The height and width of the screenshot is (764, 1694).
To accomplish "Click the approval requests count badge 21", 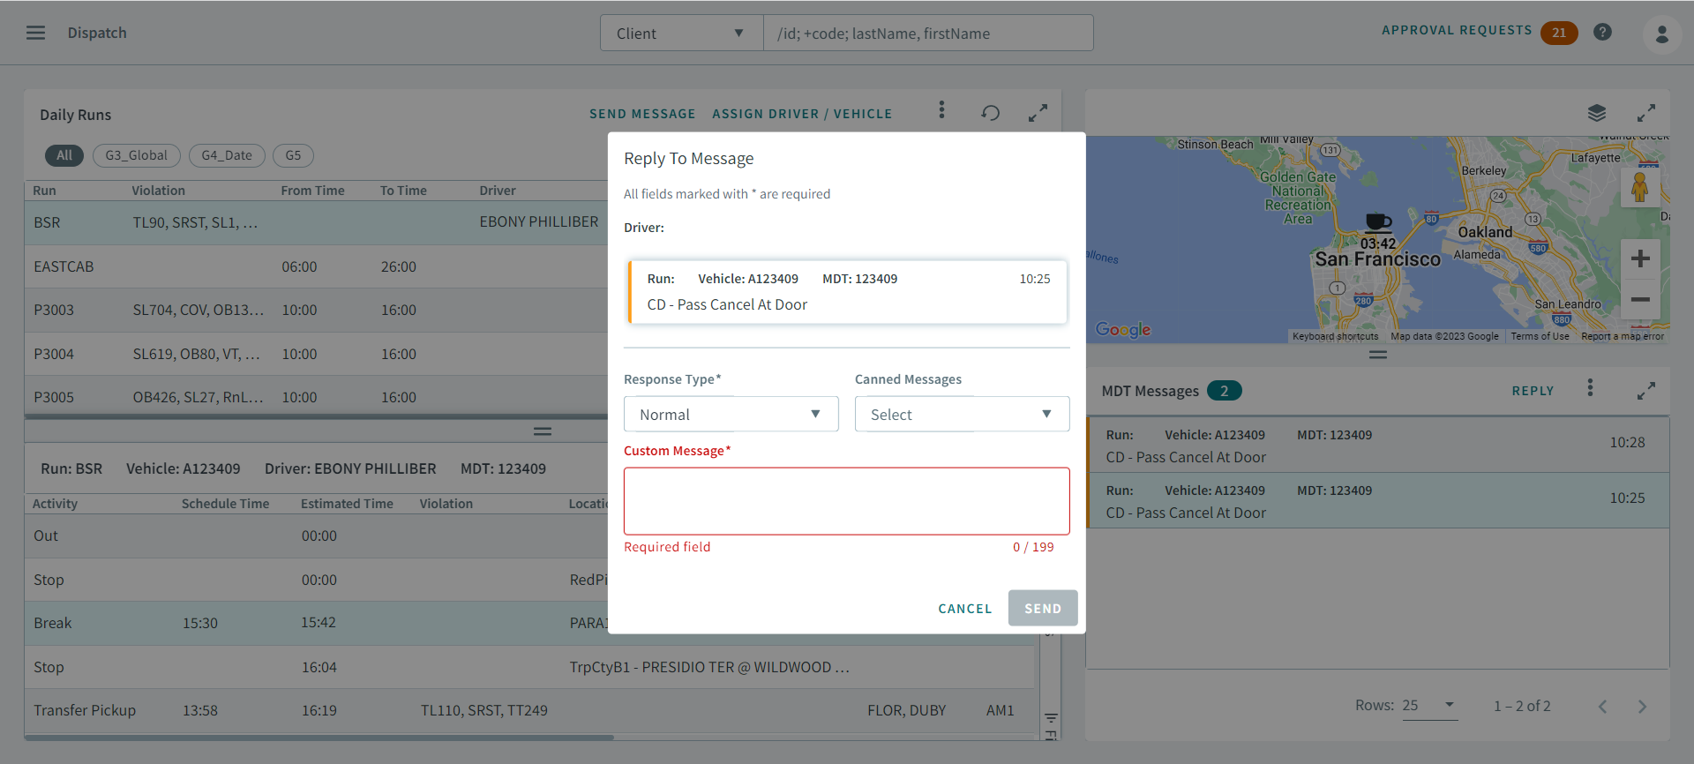I will (x=1559, y=33).
